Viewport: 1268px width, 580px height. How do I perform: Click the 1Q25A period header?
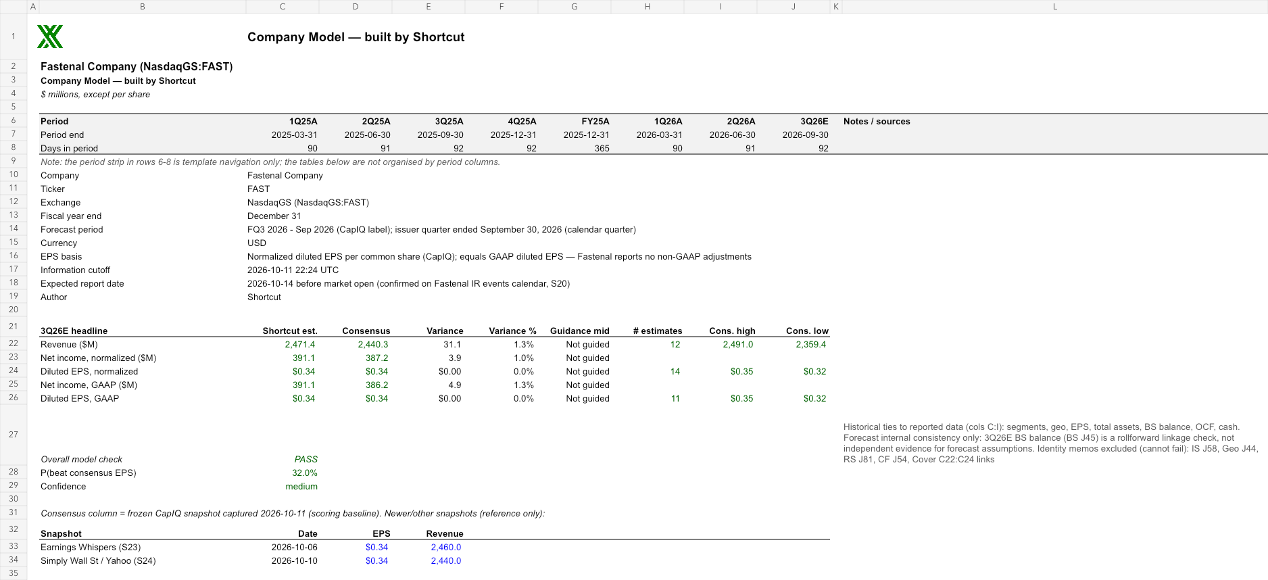303,122
